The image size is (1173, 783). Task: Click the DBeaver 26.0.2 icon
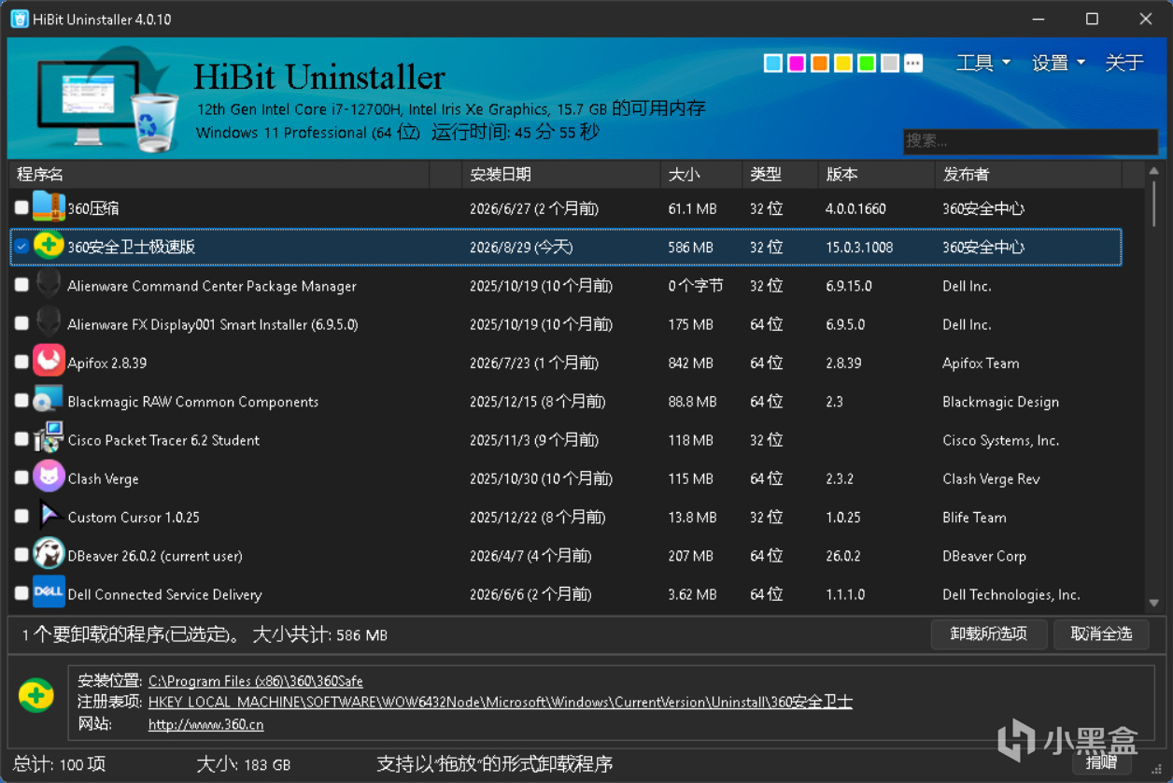point(49,554)
